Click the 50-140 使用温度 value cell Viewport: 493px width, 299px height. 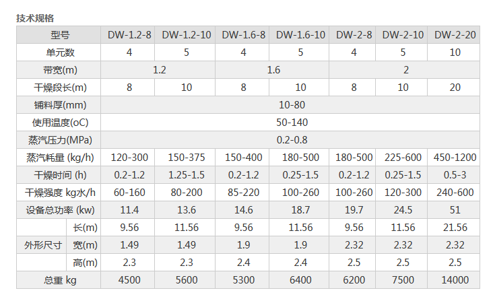292,123
